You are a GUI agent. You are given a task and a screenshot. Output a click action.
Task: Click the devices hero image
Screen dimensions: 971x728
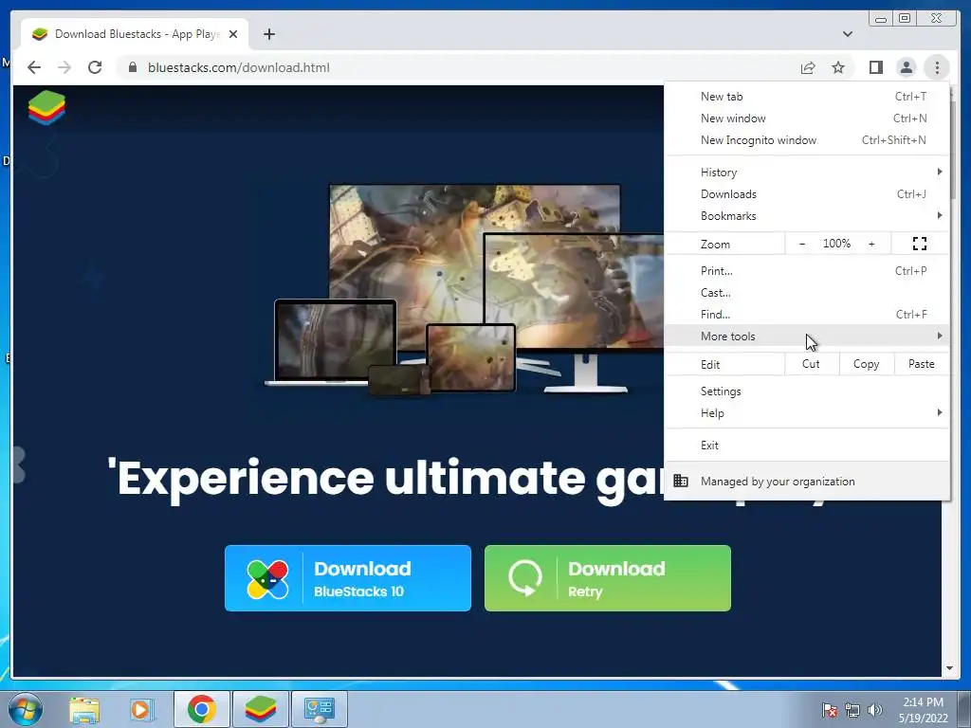point(465,289)
